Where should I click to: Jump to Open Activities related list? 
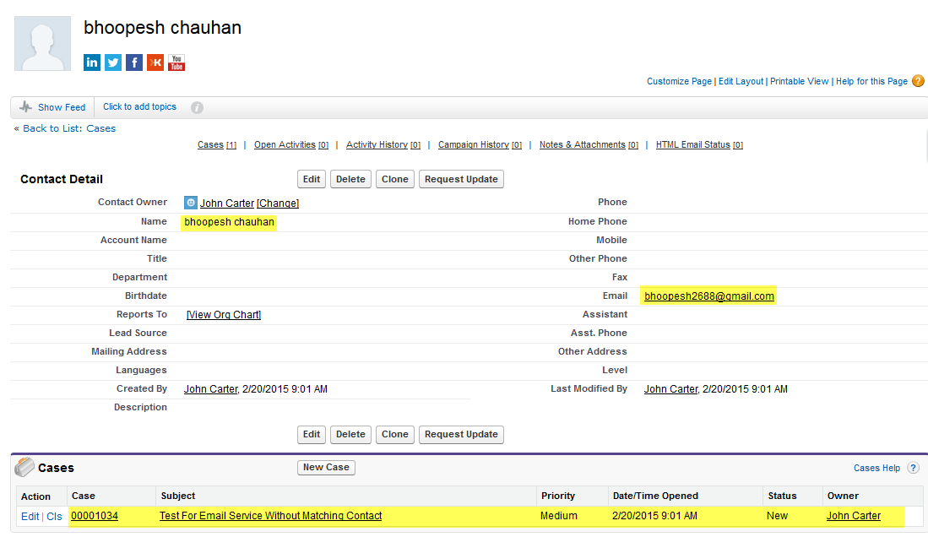coord(285,145)
